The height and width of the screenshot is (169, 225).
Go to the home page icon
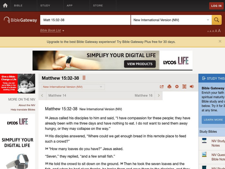pos(5,5)
